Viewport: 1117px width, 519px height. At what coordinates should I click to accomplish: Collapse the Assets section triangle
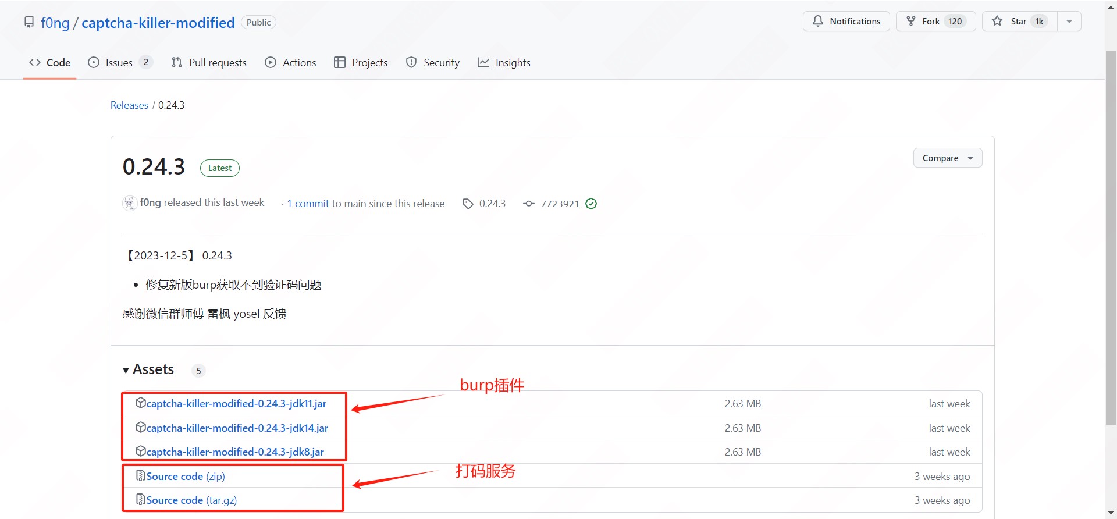coord(126,371)
